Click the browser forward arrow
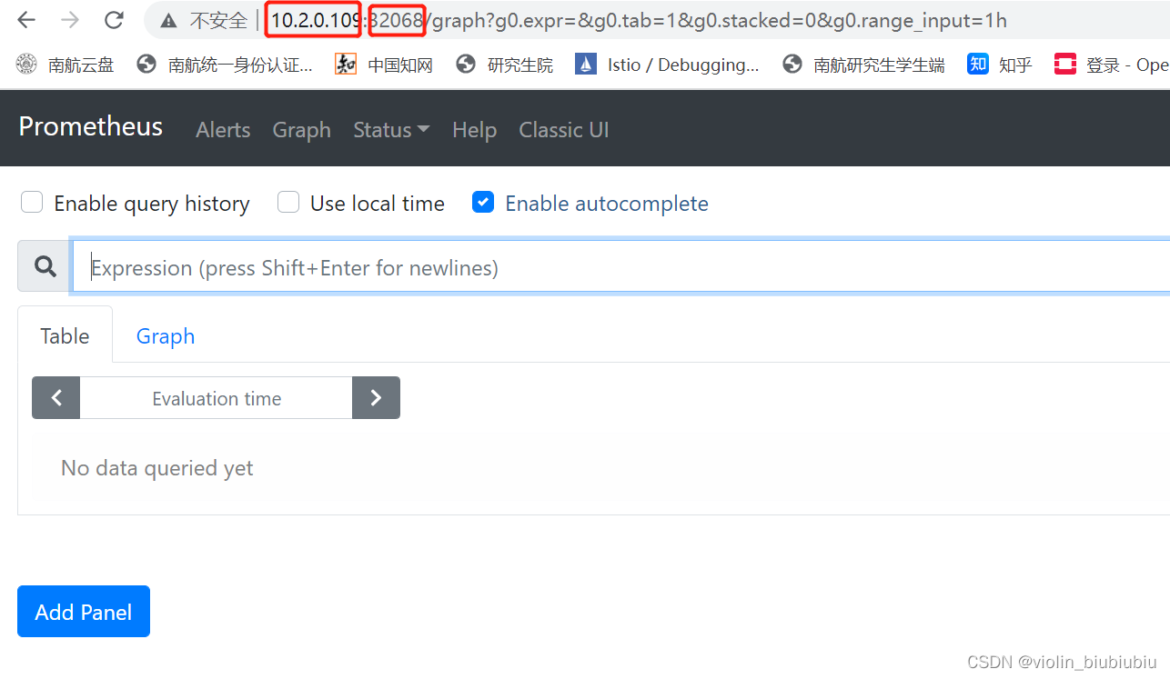 (70, 20)
